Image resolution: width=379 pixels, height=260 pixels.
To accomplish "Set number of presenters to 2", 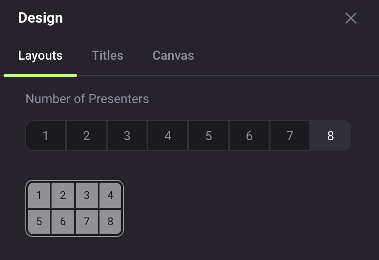I will pyautogui.click(x=86, y=136).
